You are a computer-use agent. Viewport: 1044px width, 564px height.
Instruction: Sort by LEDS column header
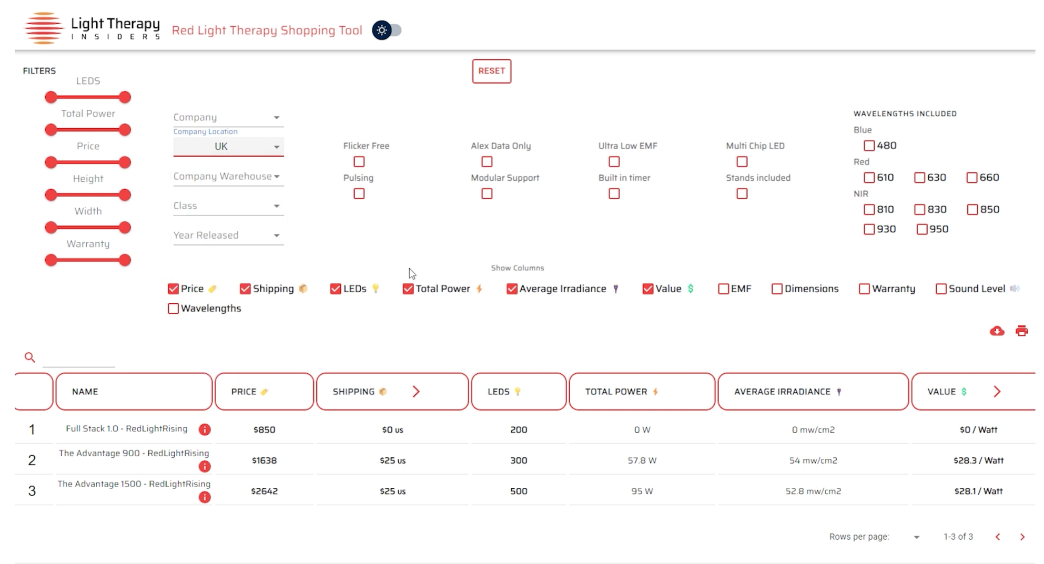coord(519,392)
